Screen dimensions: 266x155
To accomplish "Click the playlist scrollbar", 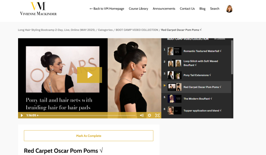I will [x=232, y=57].
